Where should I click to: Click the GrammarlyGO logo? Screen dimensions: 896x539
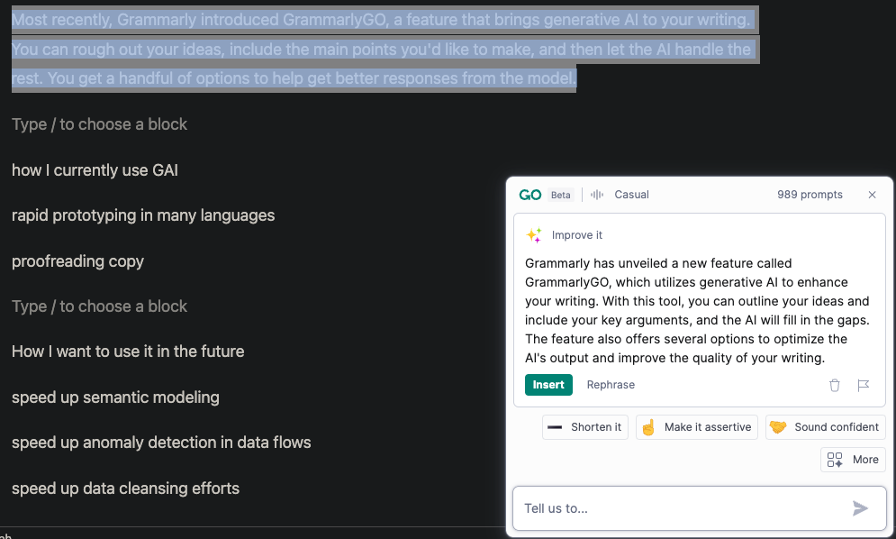529,195
